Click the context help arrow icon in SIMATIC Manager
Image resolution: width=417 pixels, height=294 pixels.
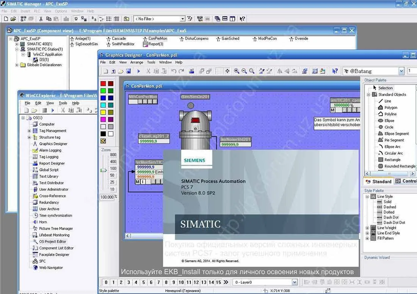(242, 19)
